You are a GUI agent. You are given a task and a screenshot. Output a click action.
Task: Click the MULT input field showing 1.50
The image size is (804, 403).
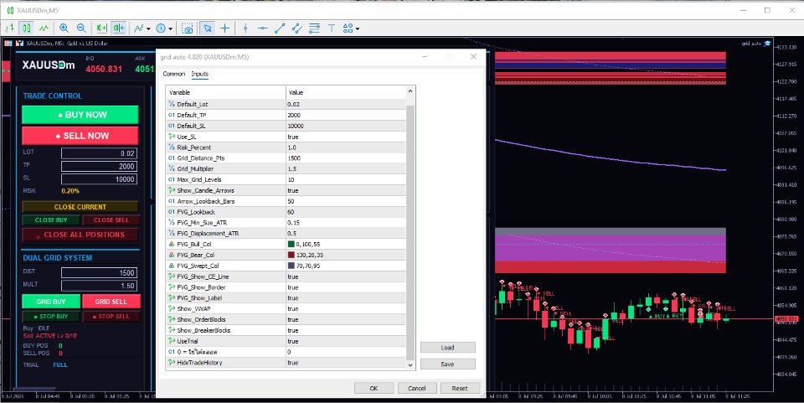click(99, 286)
